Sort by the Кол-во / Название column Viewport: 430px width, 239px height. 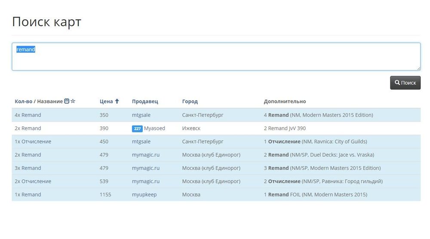(38, 101)
